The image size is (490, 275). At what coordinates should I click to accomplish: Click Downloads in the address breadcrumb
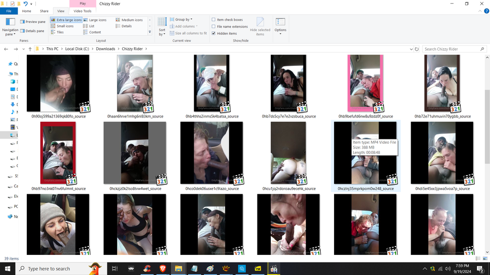click(105, 49)
